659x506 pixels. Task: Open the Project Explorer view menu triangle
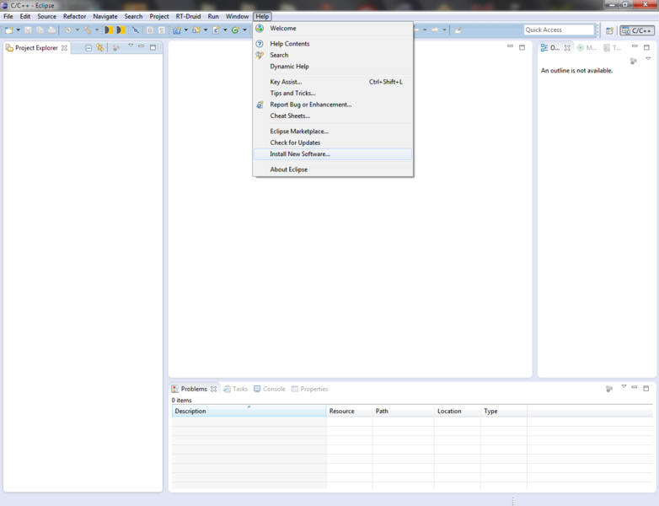[x=131, y=46]
